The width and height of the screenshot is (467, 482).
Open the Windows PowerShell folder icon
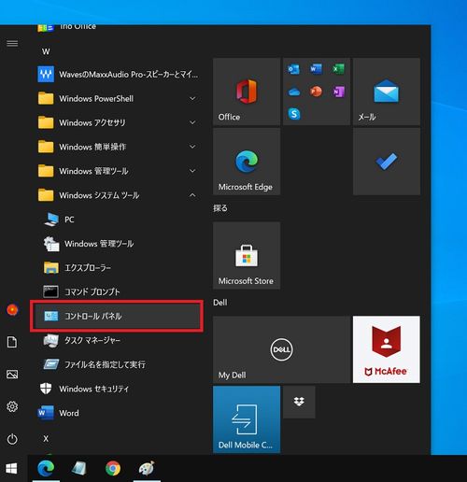(46, 98)
